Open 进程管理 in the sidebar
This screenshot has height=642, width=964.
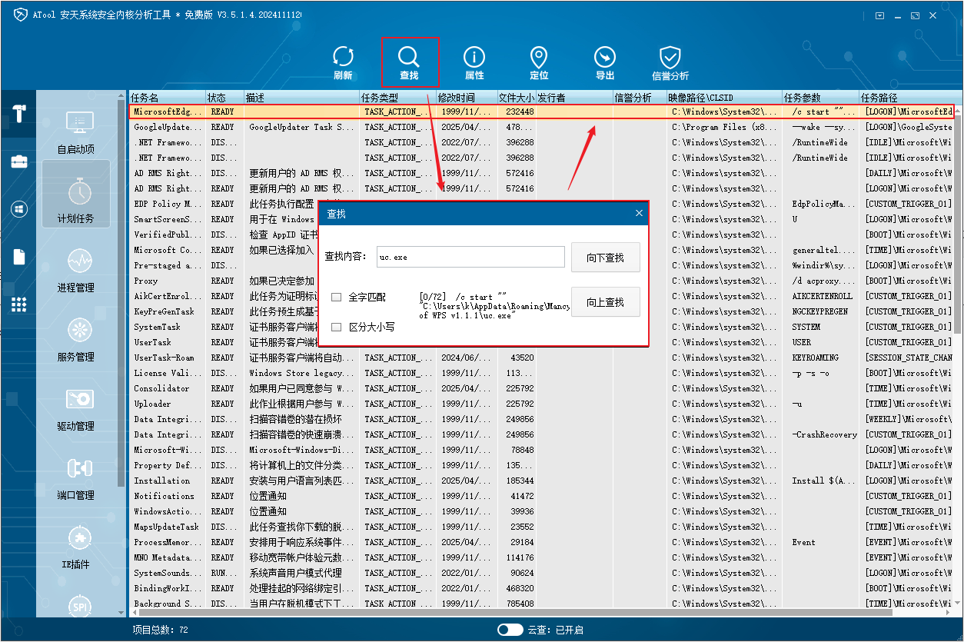click(x=76, y=271)
